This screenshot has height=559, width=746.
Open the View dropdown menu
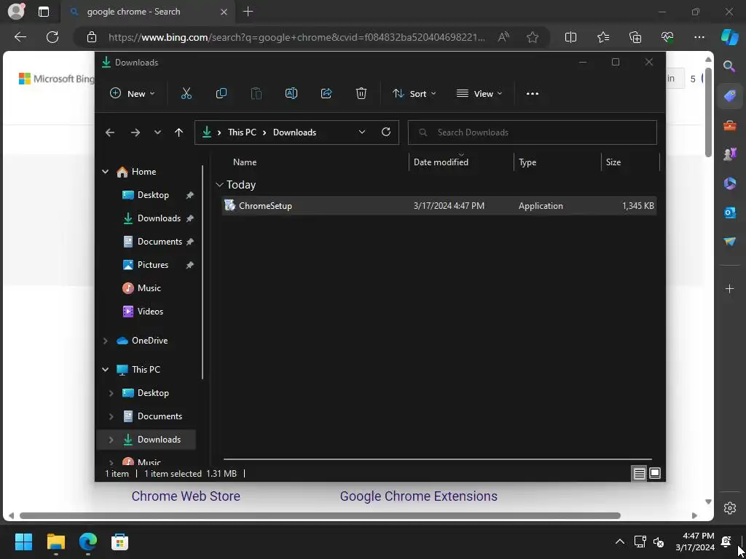479,94
